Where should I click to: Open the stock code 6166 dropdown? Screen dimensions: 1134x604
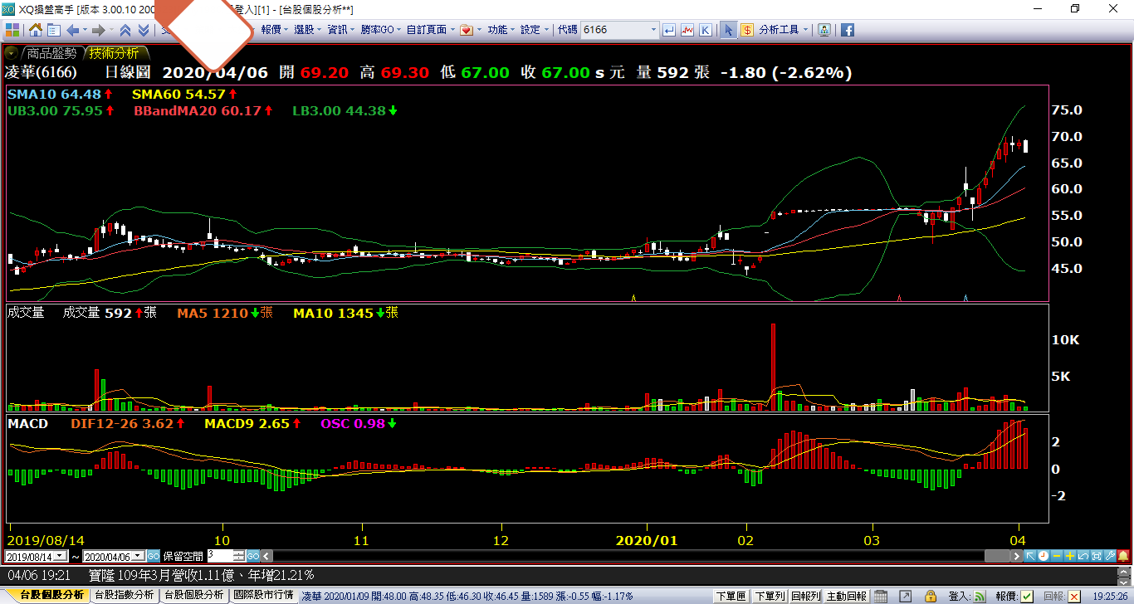[653, 30]
